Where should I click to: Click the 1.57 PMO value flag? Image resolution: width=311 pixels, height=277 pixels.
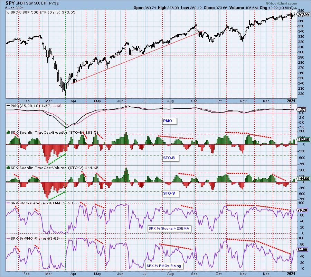pos(301,110)
